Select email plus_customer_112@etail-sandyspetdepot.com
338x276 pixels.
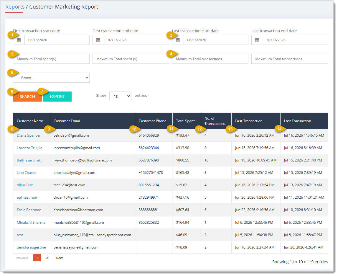[92, 235]
